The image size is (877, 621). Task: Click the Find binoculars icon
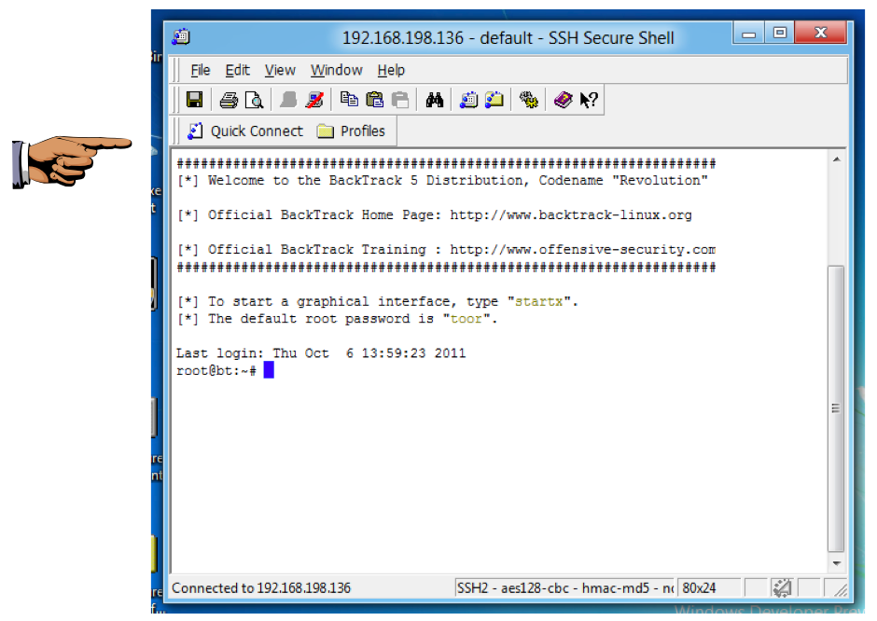[434, 100]
